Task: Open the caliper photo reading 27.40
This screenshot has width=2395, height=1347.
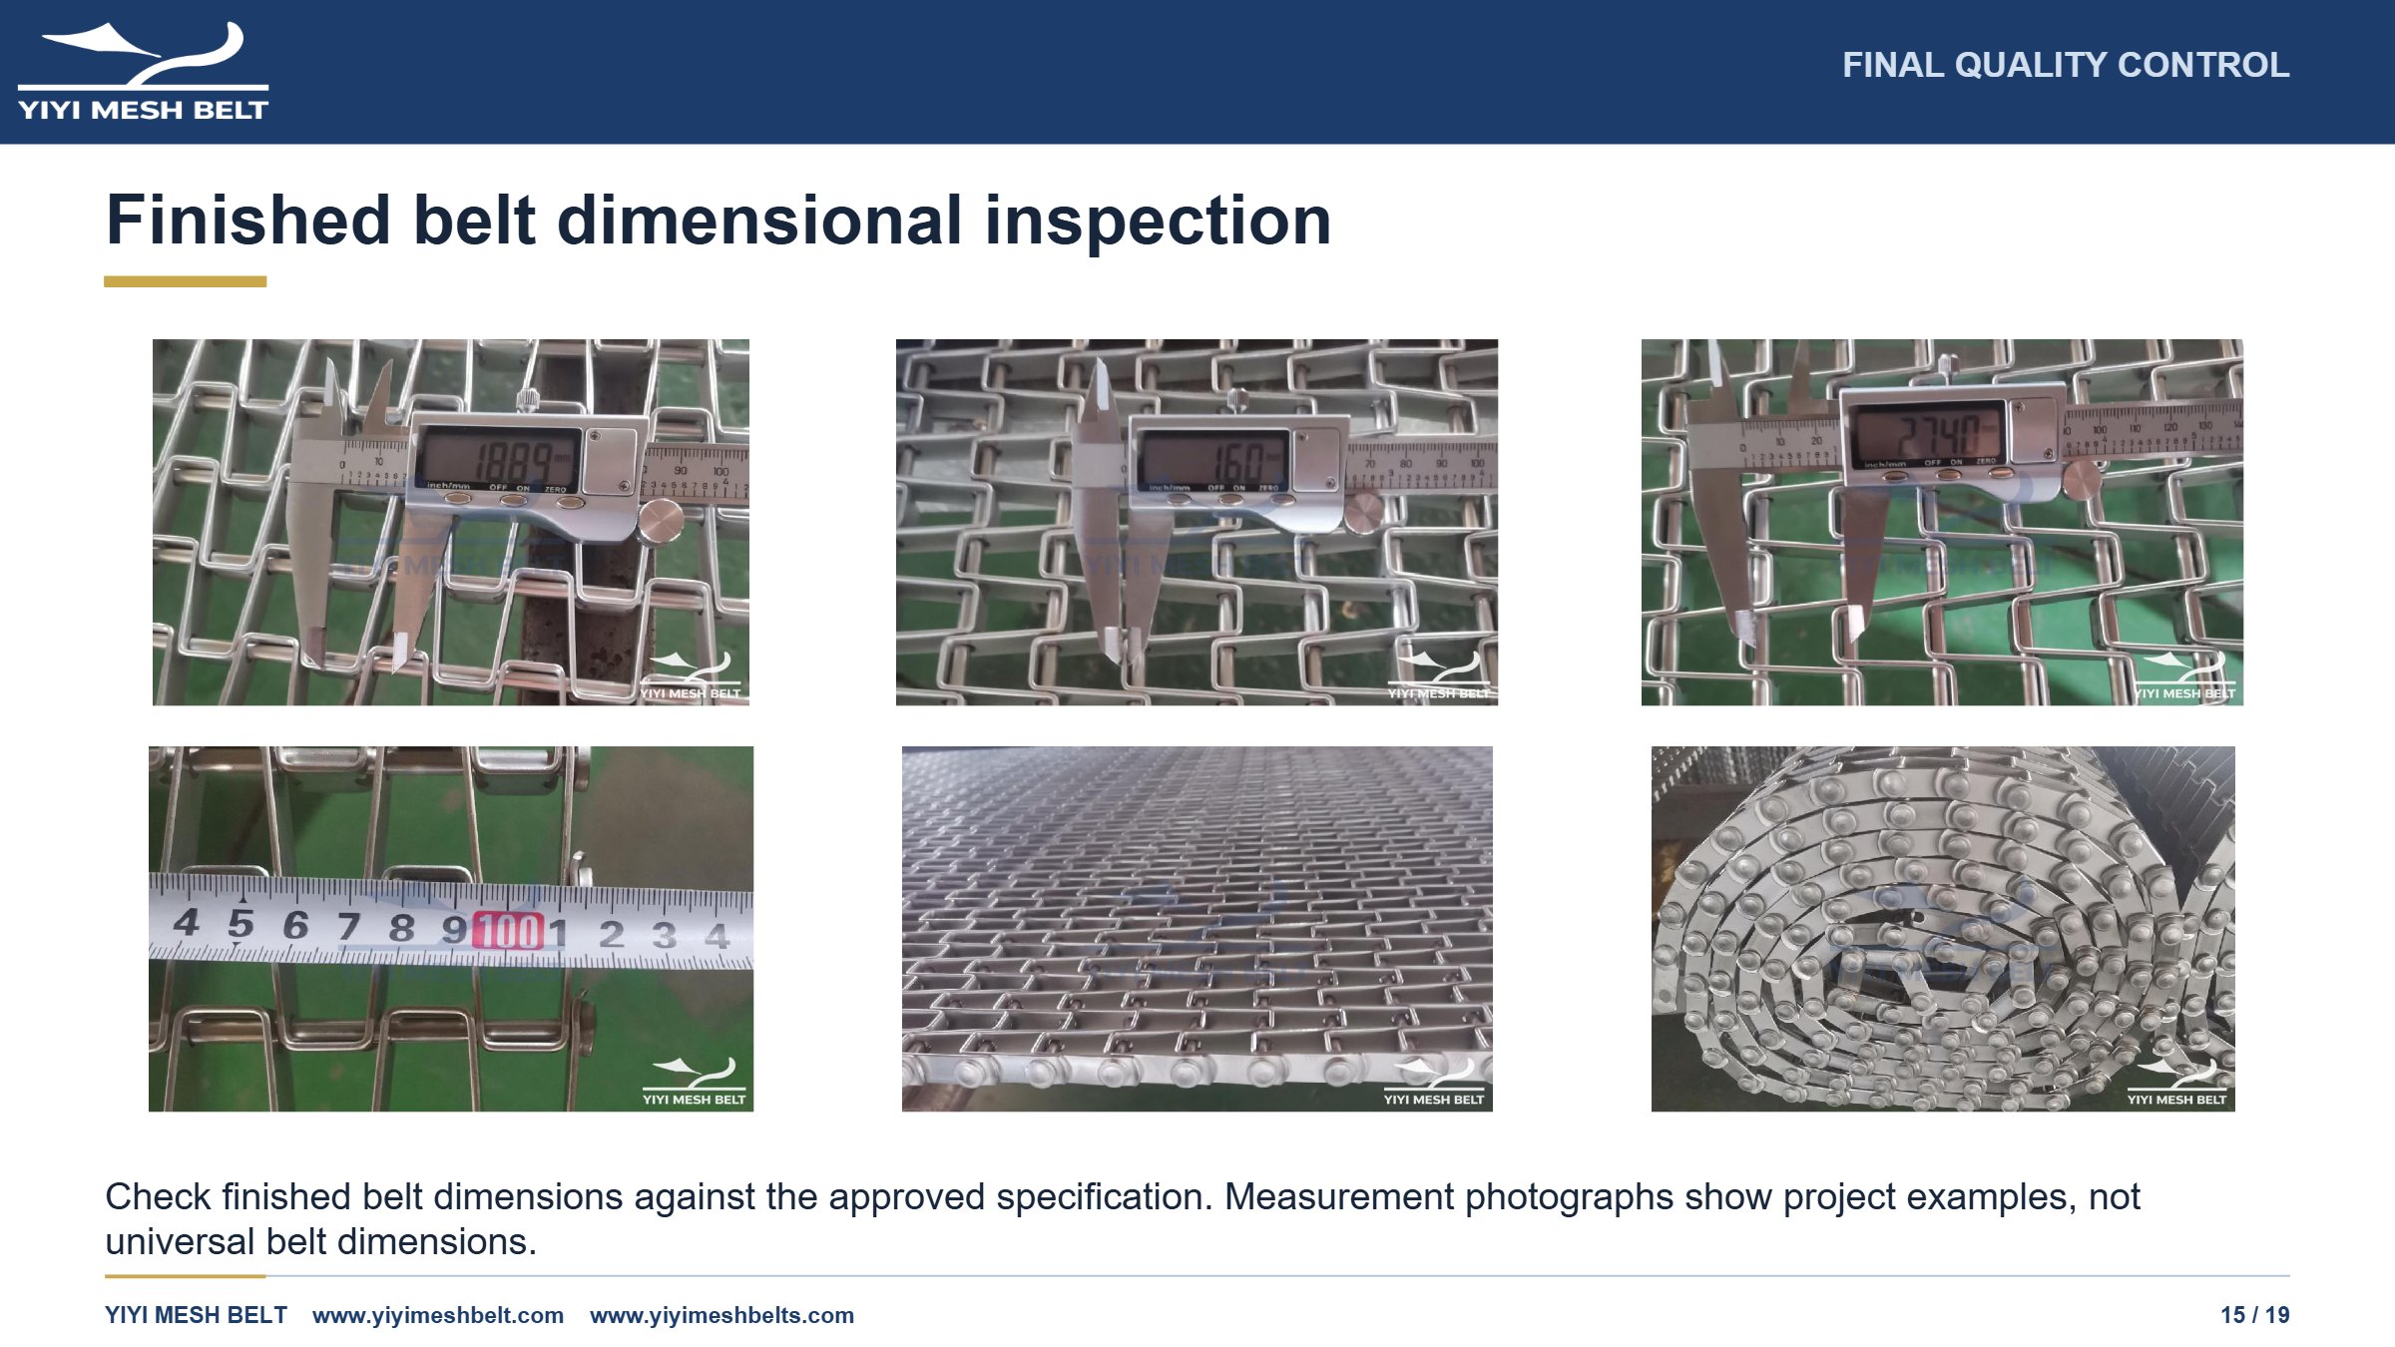Action: pyautogui.click(x=1942, y=522)
